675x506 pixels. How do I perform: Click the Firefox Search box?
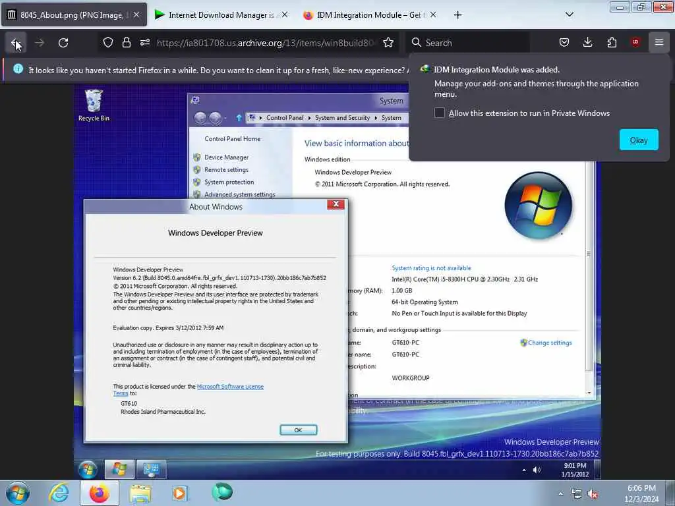pyautogui.click(x=467, y=43)
